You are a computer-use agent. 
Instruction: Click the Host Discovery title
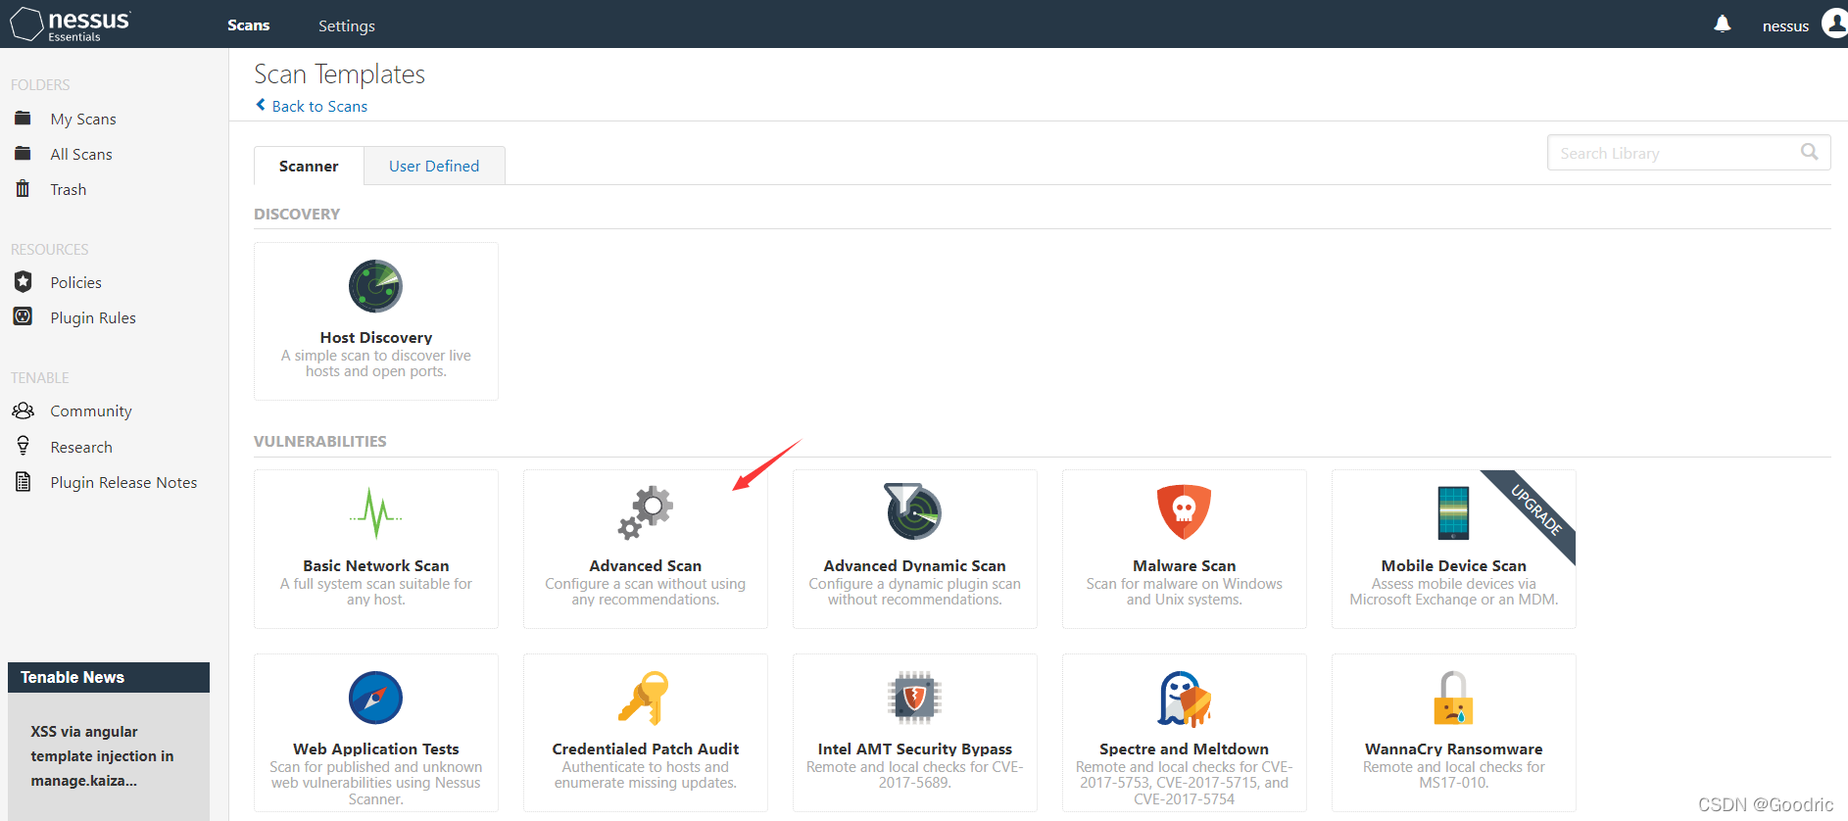coord(376,337)
